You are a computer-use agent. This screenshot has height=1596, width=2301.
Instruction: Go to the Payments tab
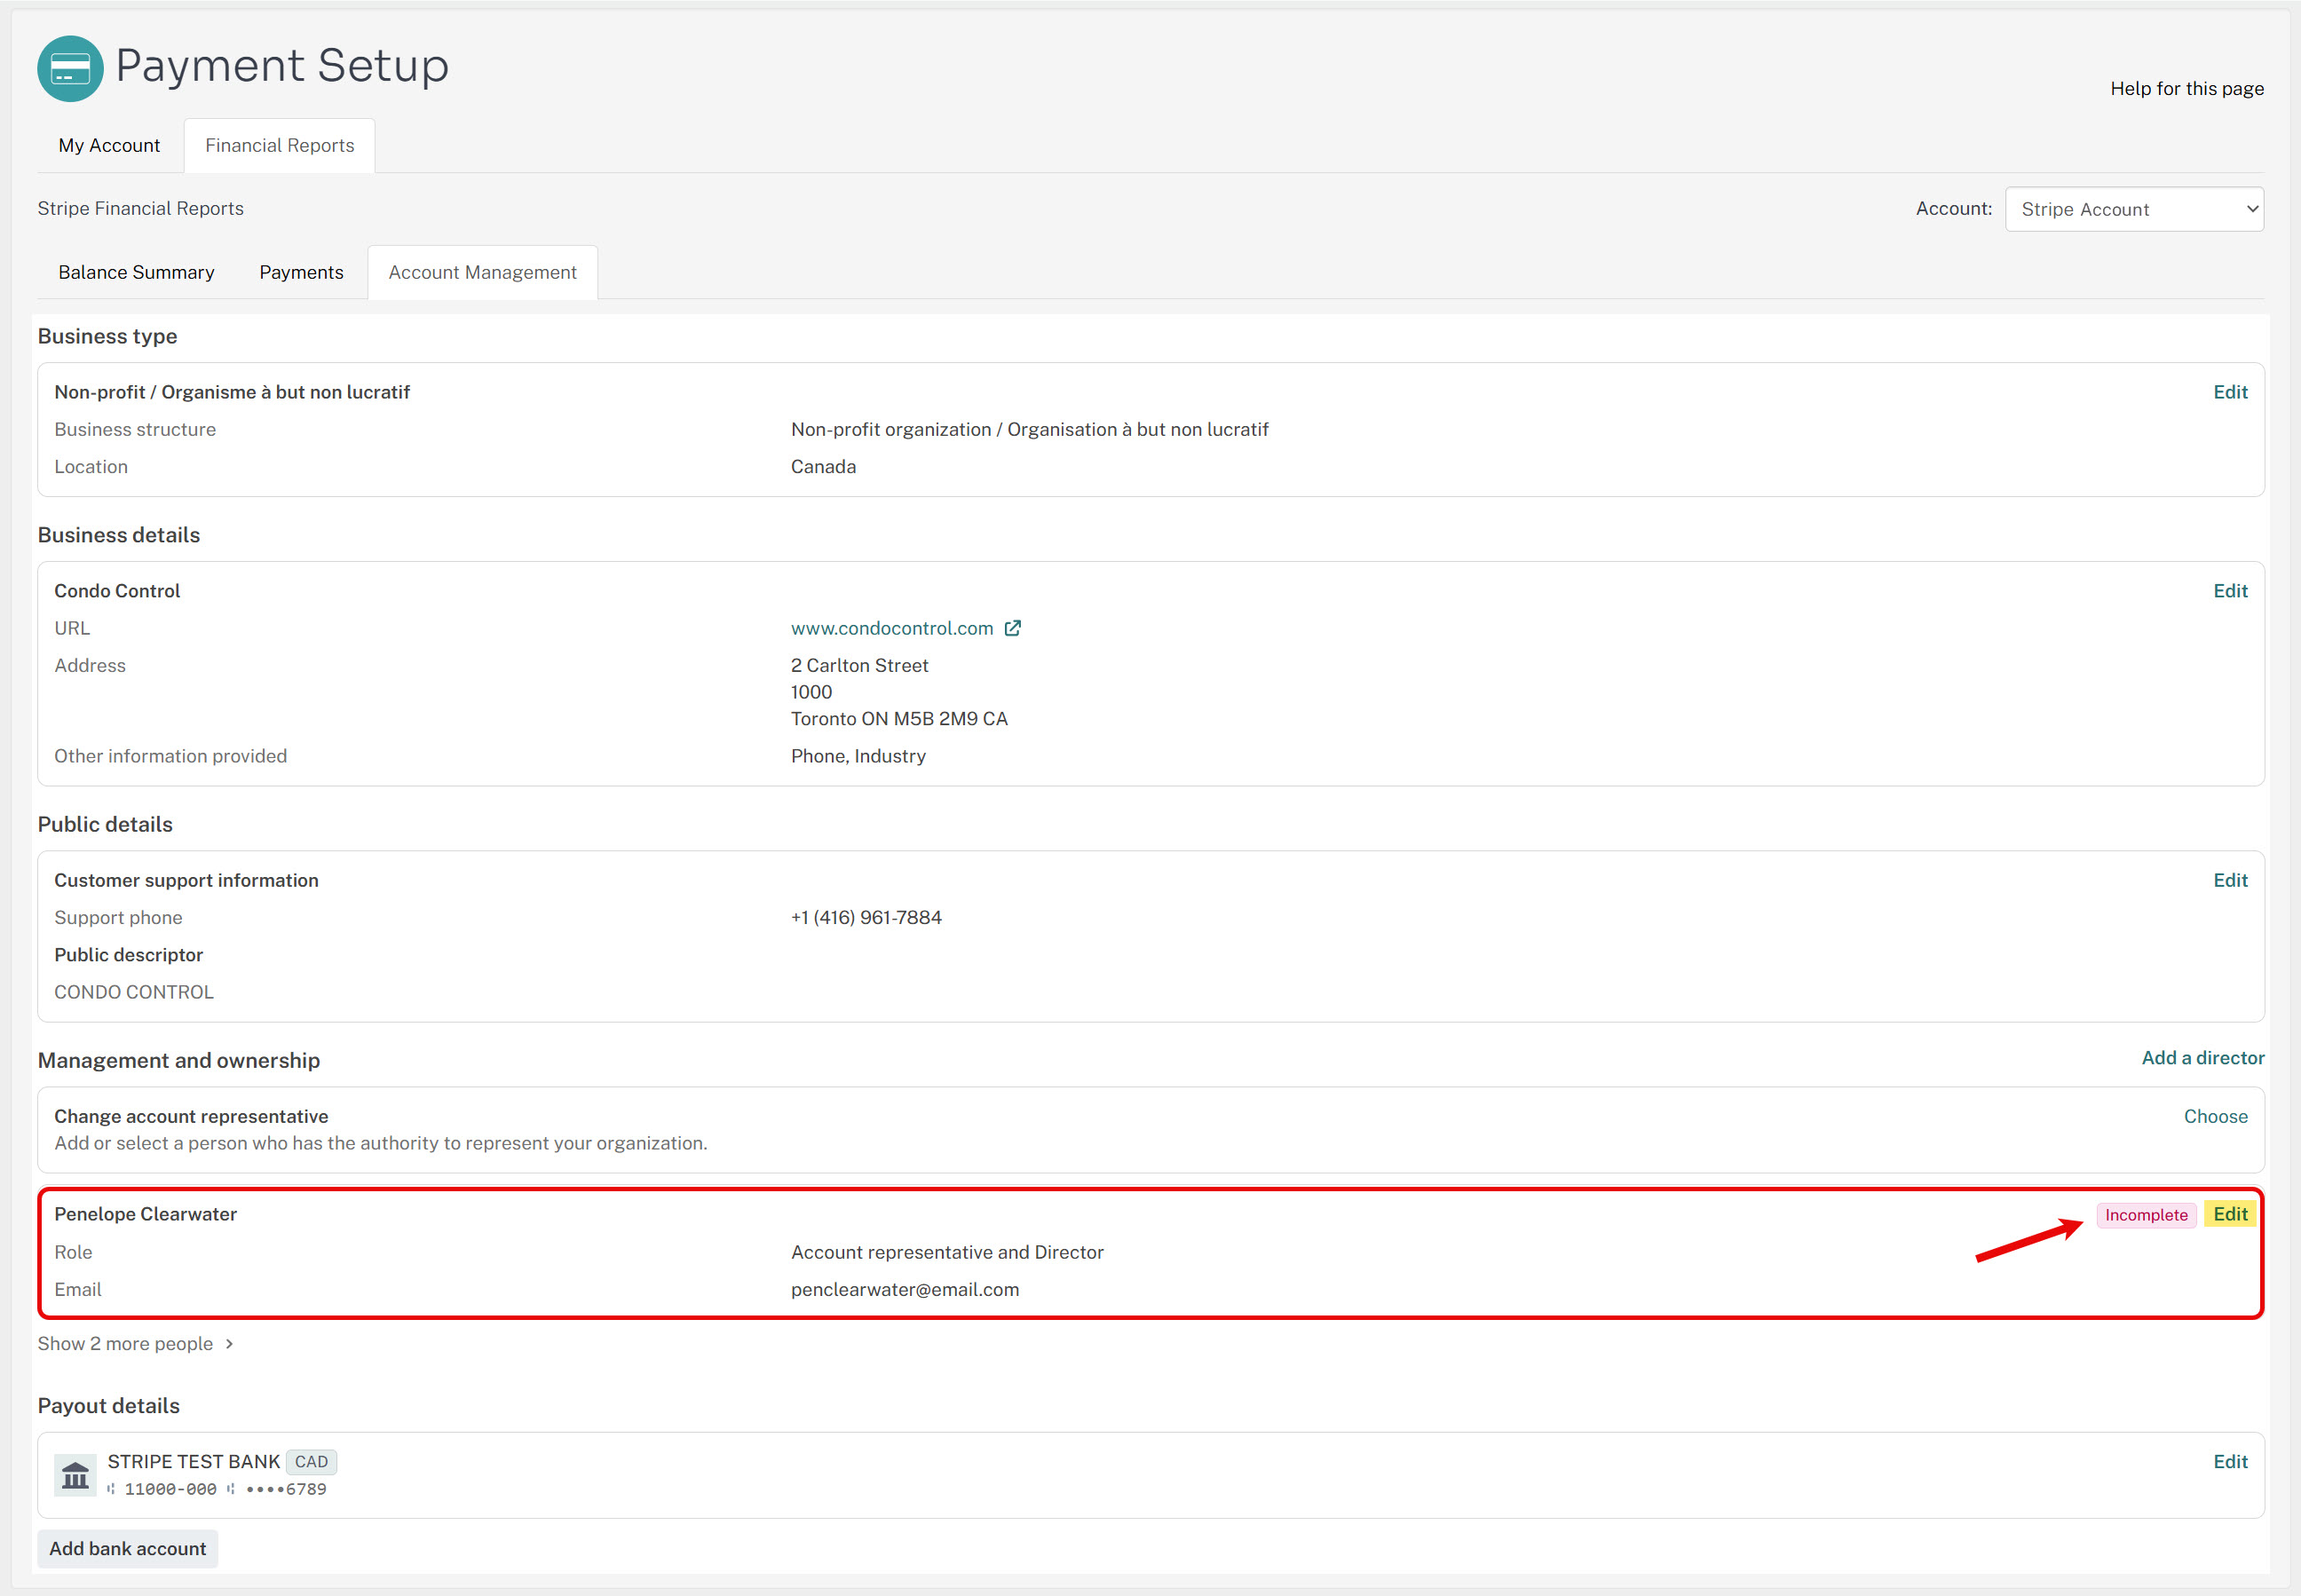pos(301,272)
